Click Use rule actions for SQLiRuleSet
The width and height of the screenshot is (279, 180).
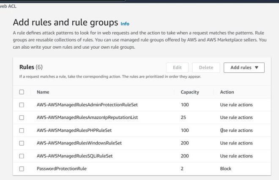click(236, 156)
